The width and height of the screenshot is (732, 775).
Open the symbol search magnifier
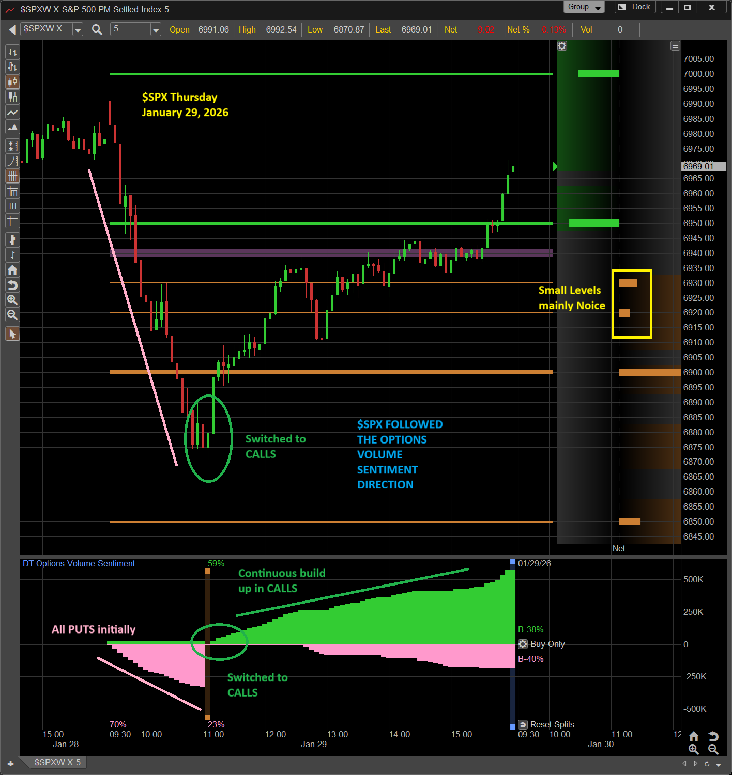pyautogui.click(x=97, y=30)
